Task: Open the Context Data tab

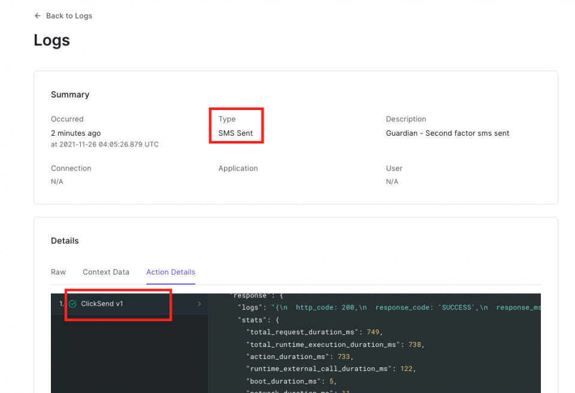Action: point(106,272)
